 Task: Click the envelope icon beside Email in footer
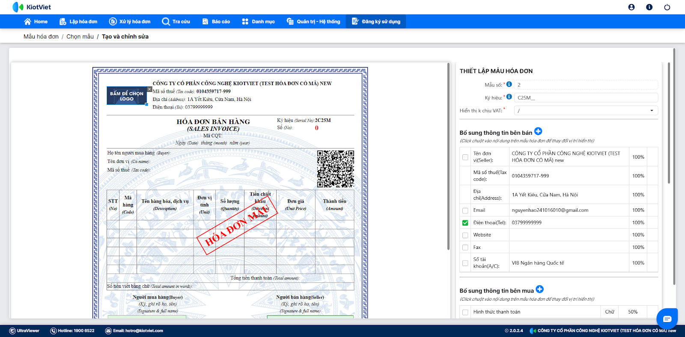click(108, 331)
